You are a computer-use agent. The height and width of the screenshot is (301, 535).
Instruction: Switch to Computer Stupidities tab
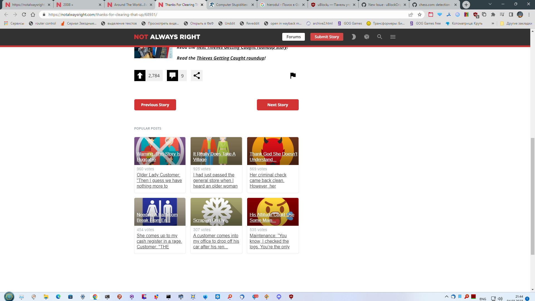pos(231,5)
